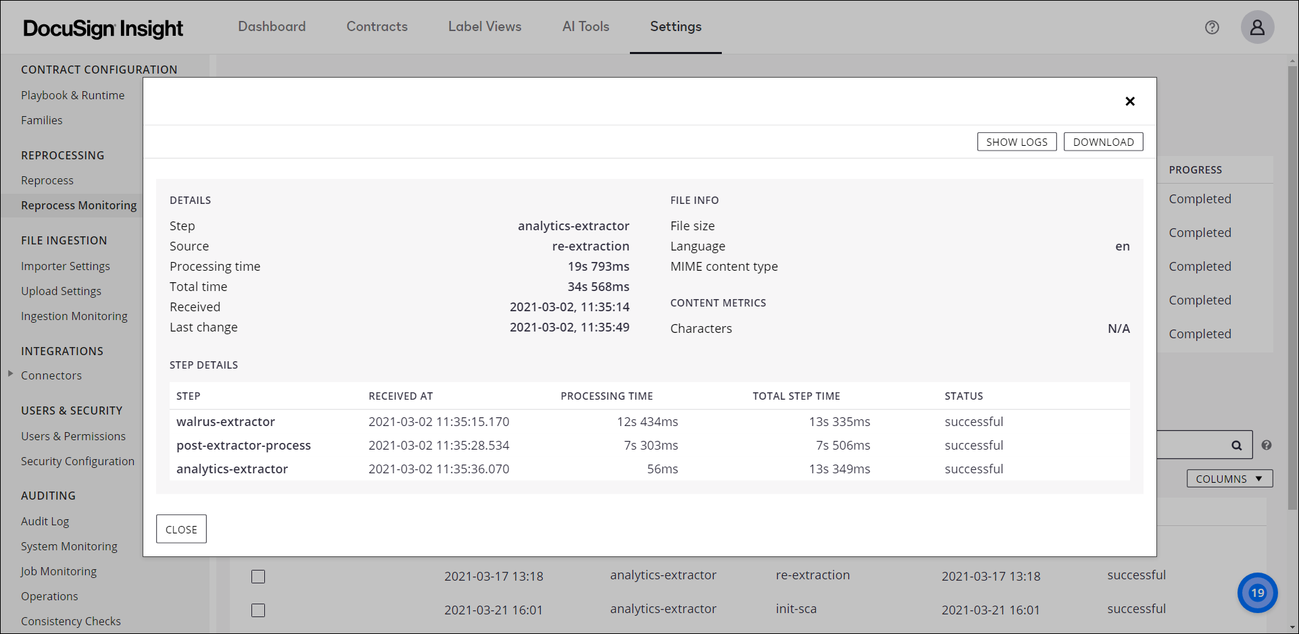Dismiss the details dialog with the X
The height and width of the screenshot is (634, 1299).
(x=1129, y=101)
